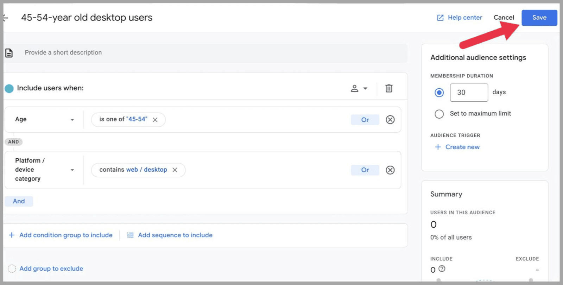Clear the web / desktop filter chip

(175, 170)
